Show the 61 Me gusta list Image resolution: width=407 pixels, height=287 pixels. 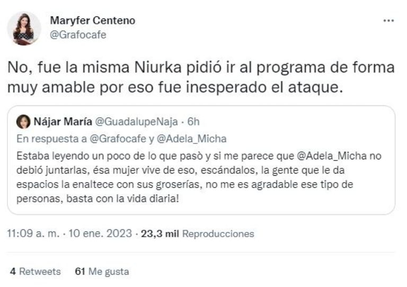click(x=102, y=272)
